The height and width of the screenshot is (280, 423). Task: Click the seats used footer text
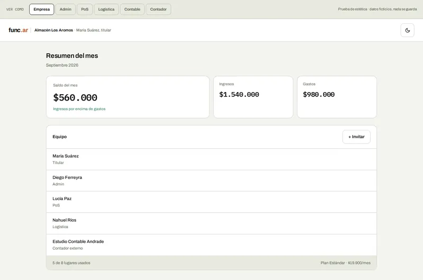[71, 263]
